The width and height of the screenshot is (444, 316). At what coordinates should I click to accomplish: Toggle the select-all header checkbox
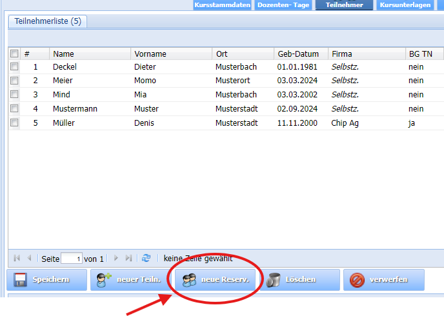coord(14,54)
